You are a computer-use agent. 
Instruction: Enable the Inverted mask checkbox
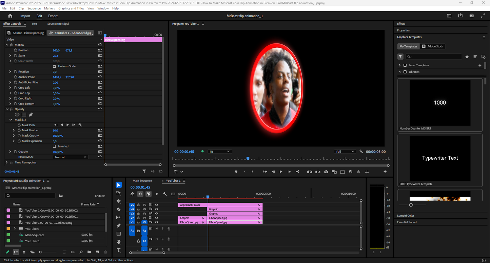(x=55, y=146)
